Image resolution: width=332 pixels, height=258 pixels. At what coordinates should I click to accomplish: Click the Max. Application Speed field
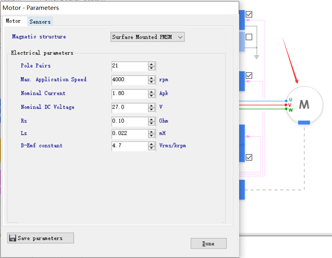130,80
